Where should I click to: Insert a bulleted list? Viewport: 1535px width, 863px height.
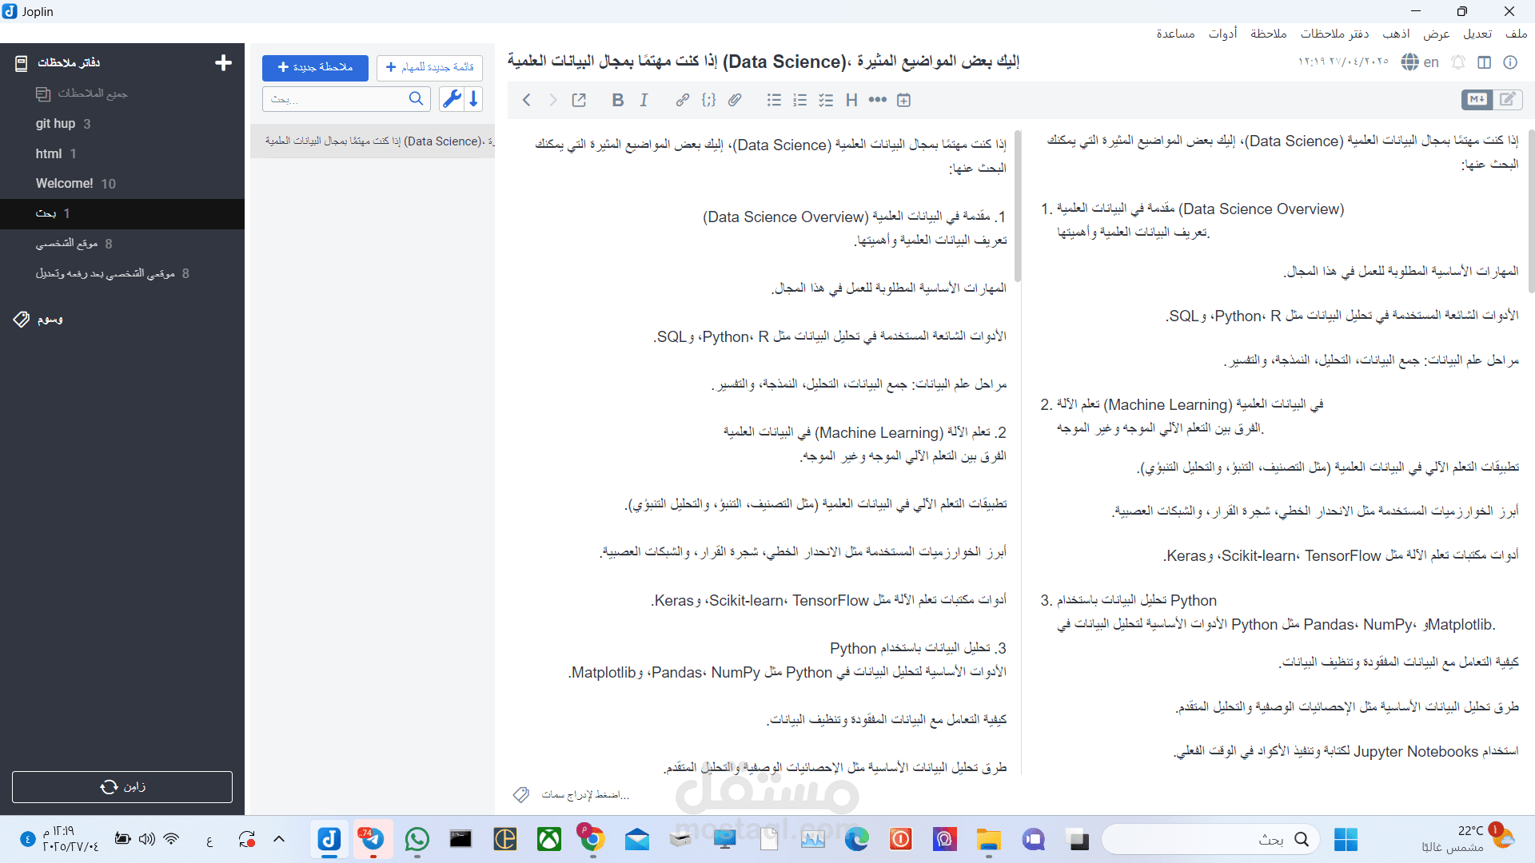click(x=774, y=100)
